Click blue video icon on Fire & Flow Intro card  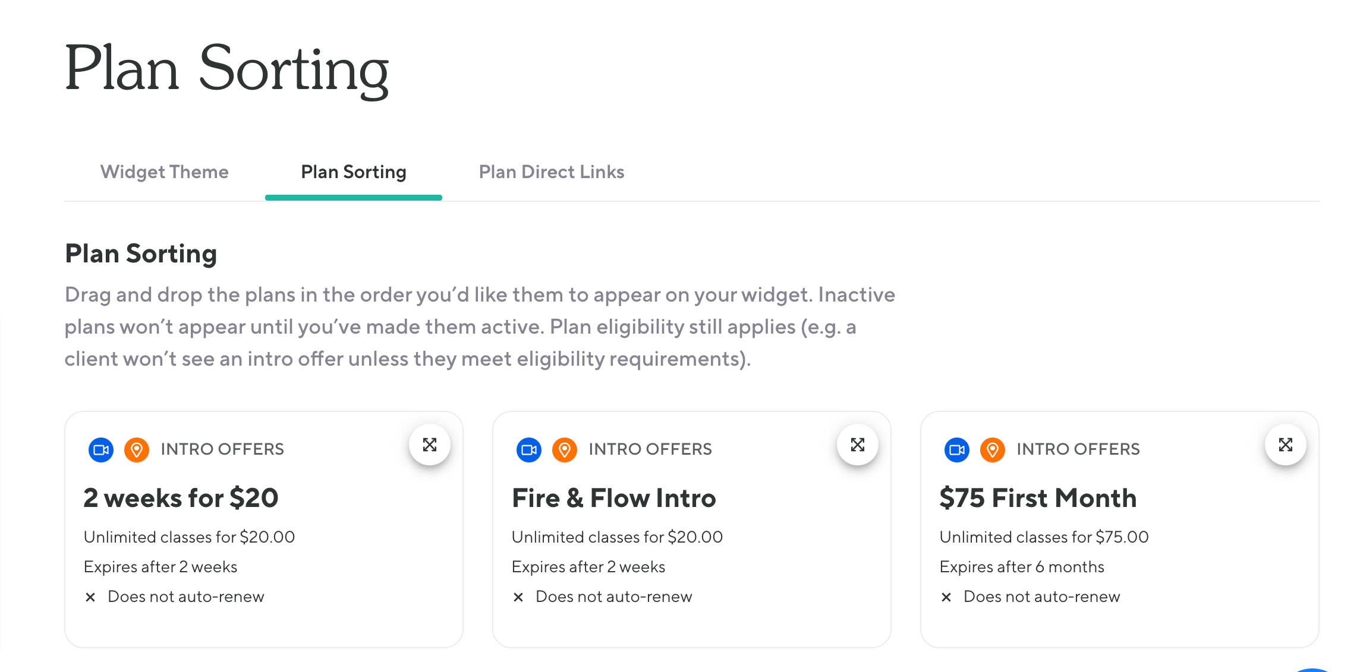[x=529, y=449]
